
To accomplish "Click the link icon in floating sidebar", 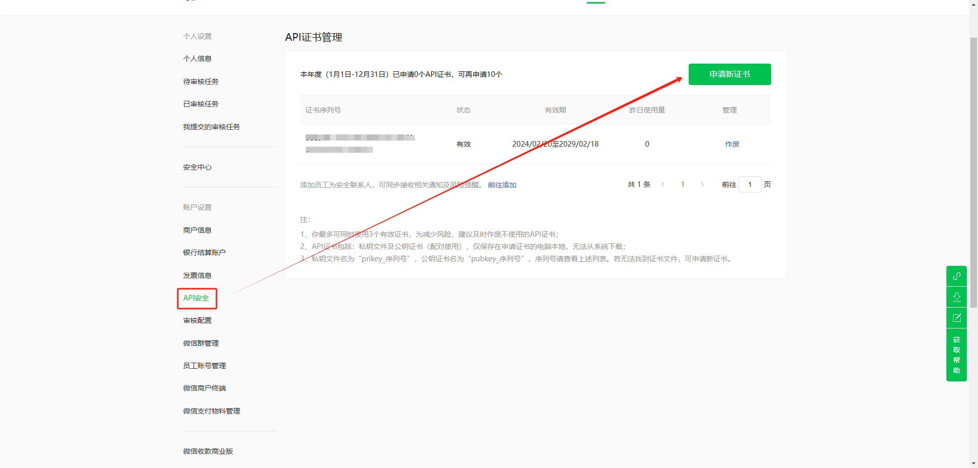I will 956,276.
